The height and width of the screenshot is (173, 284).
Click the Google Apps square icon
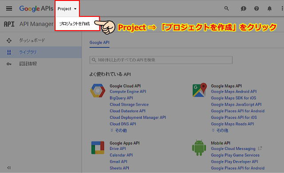[98, 148]
